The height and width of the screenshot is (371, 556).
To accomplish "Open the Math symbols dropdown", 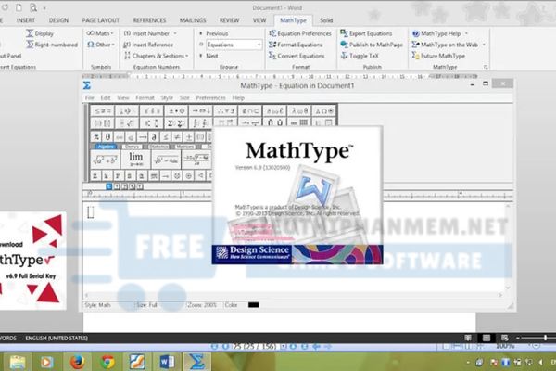I will pyautogui.click(x=101, y=33).
